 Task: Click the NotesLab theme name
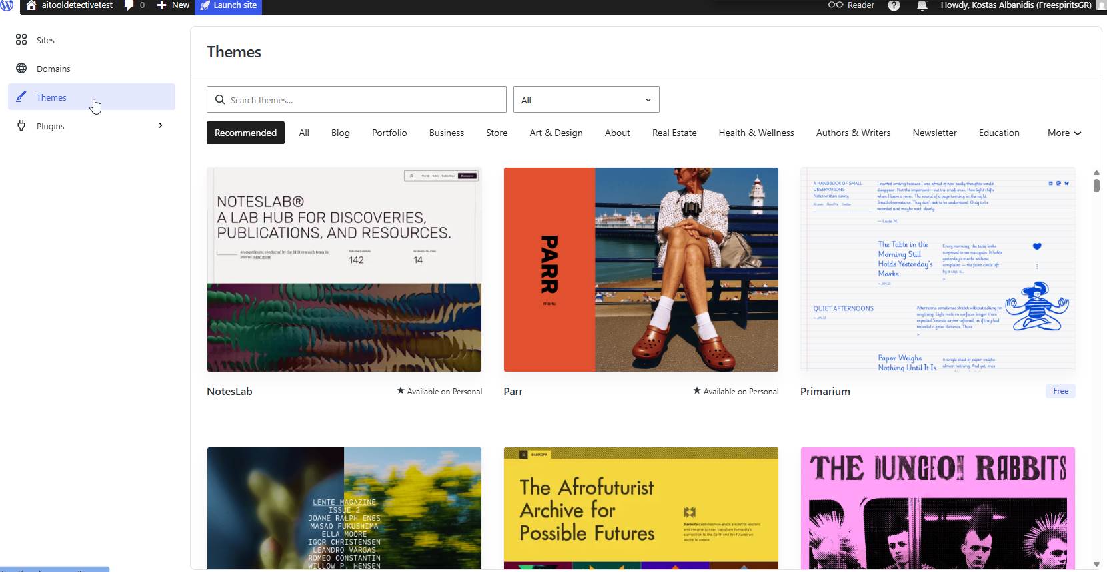click(229, 392)
